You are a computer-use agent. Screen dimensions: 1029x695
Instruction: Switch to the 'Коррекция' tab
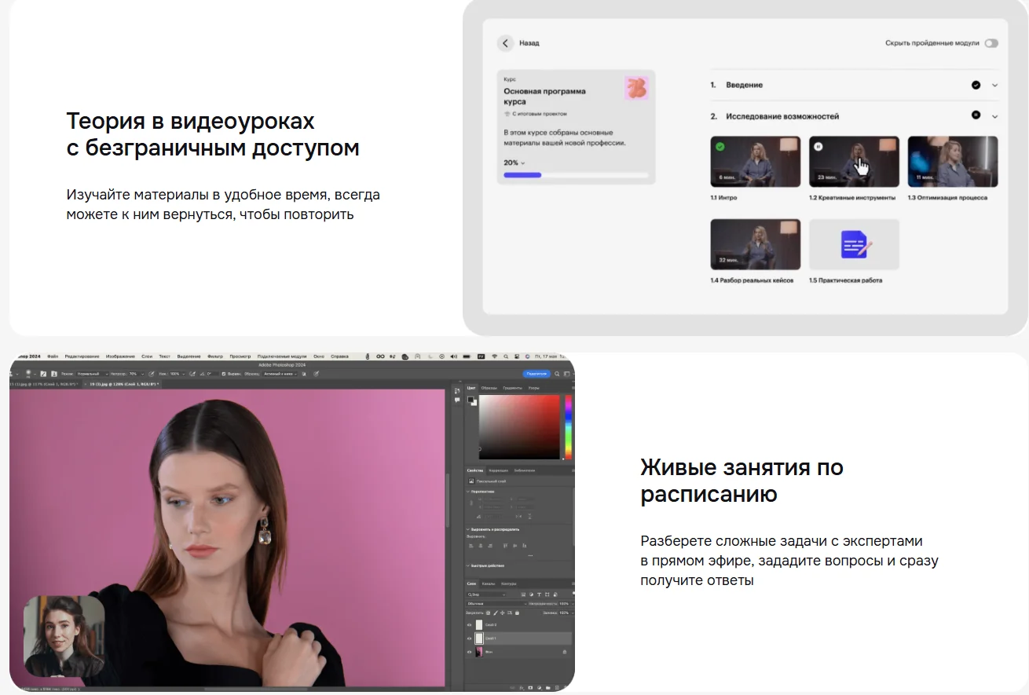coord(499,470)
